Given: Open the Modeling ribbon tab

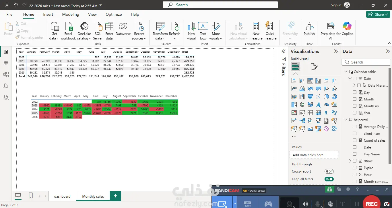Looking at the screenshot, I should [71, 14].
